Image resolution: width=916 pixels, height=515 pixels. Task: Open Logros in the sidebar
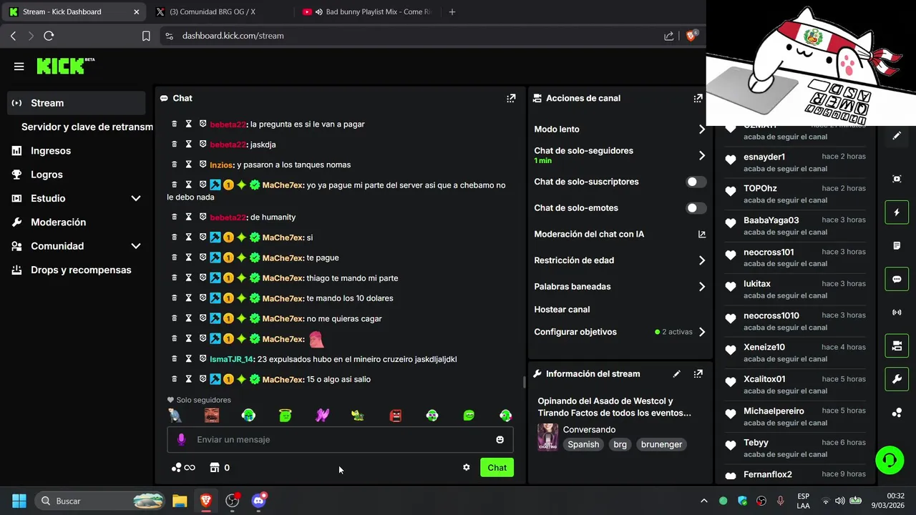(x=76, y=175)
